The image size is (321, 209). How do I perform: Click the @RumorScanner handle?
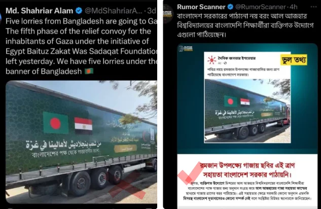click(260, 7)
